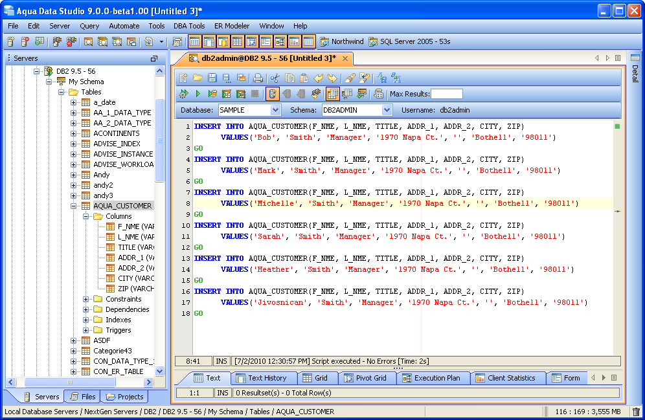Click the Paste clipboard icon
Image resolution: width=645 pixels, height=420 pixels.
click(304, 78)
